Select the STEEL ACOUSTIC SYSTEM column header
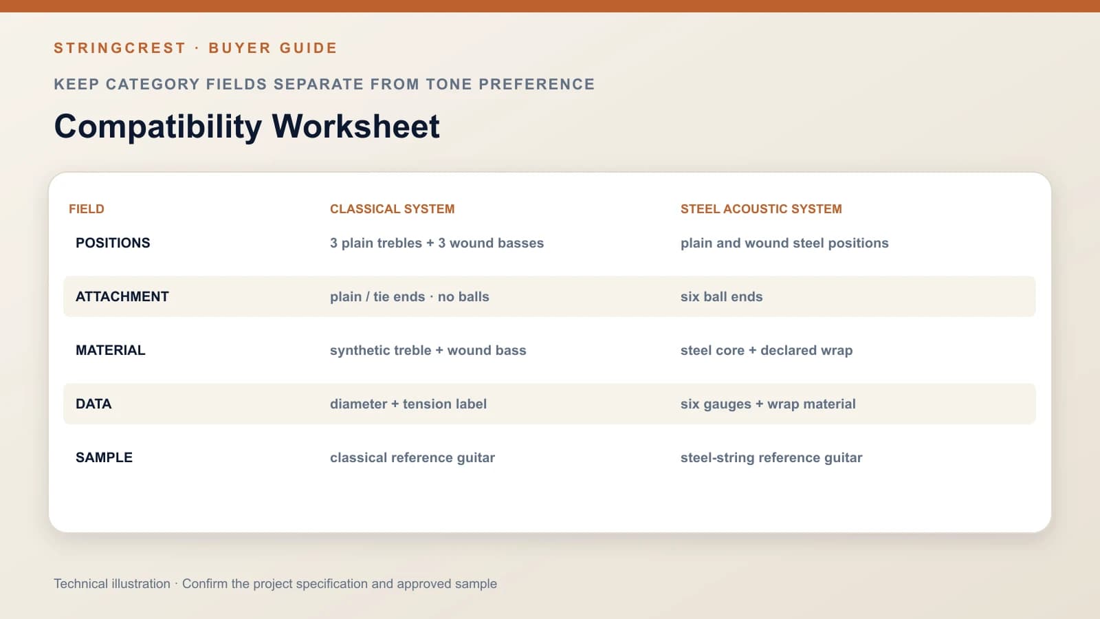Screen dimensions: 1100x619 (x=761, y=209)
